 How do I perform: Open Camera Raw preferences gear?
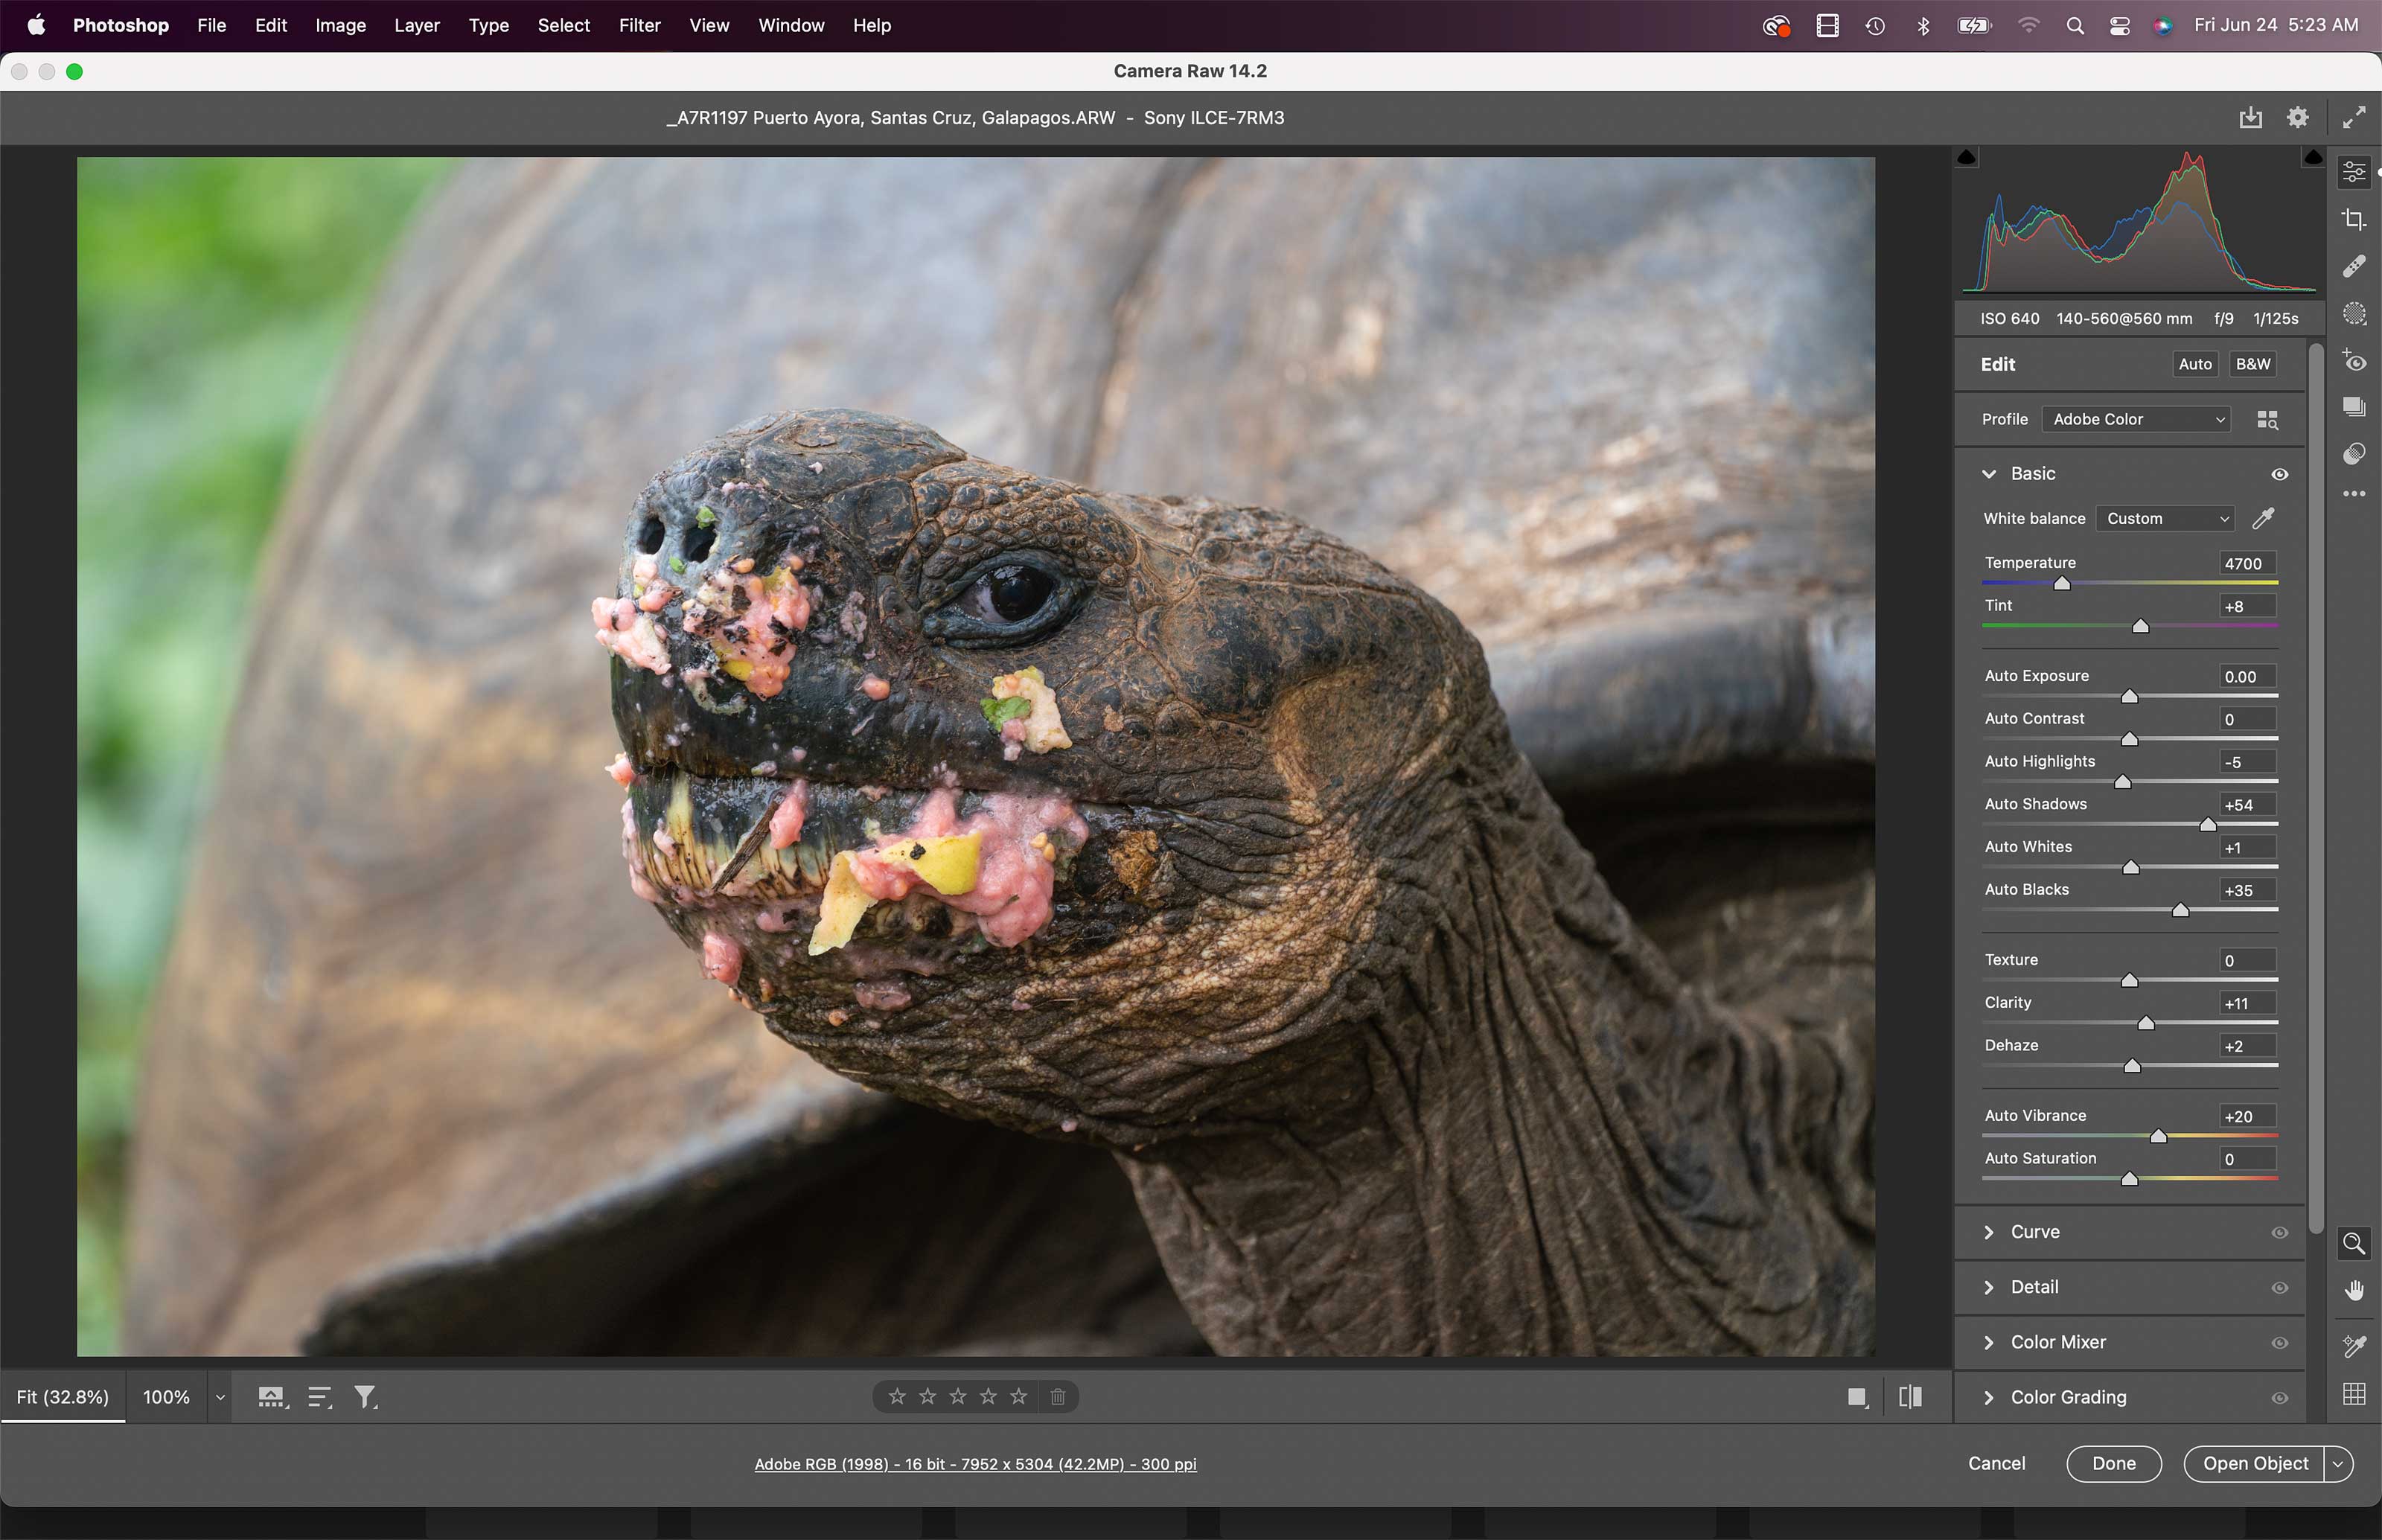point(2298,117)
